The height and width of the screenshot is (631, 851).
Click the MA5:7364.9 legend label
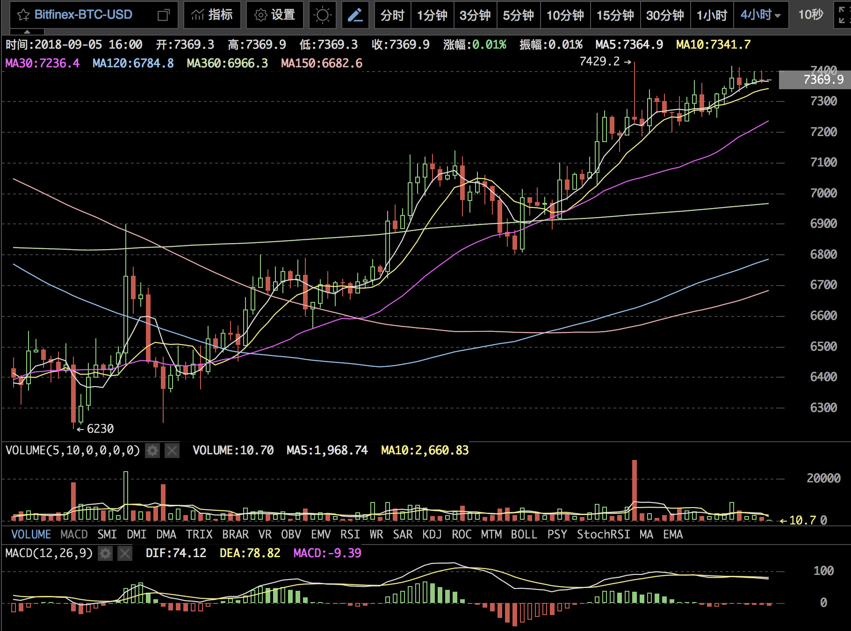click(x=629, y=44)
